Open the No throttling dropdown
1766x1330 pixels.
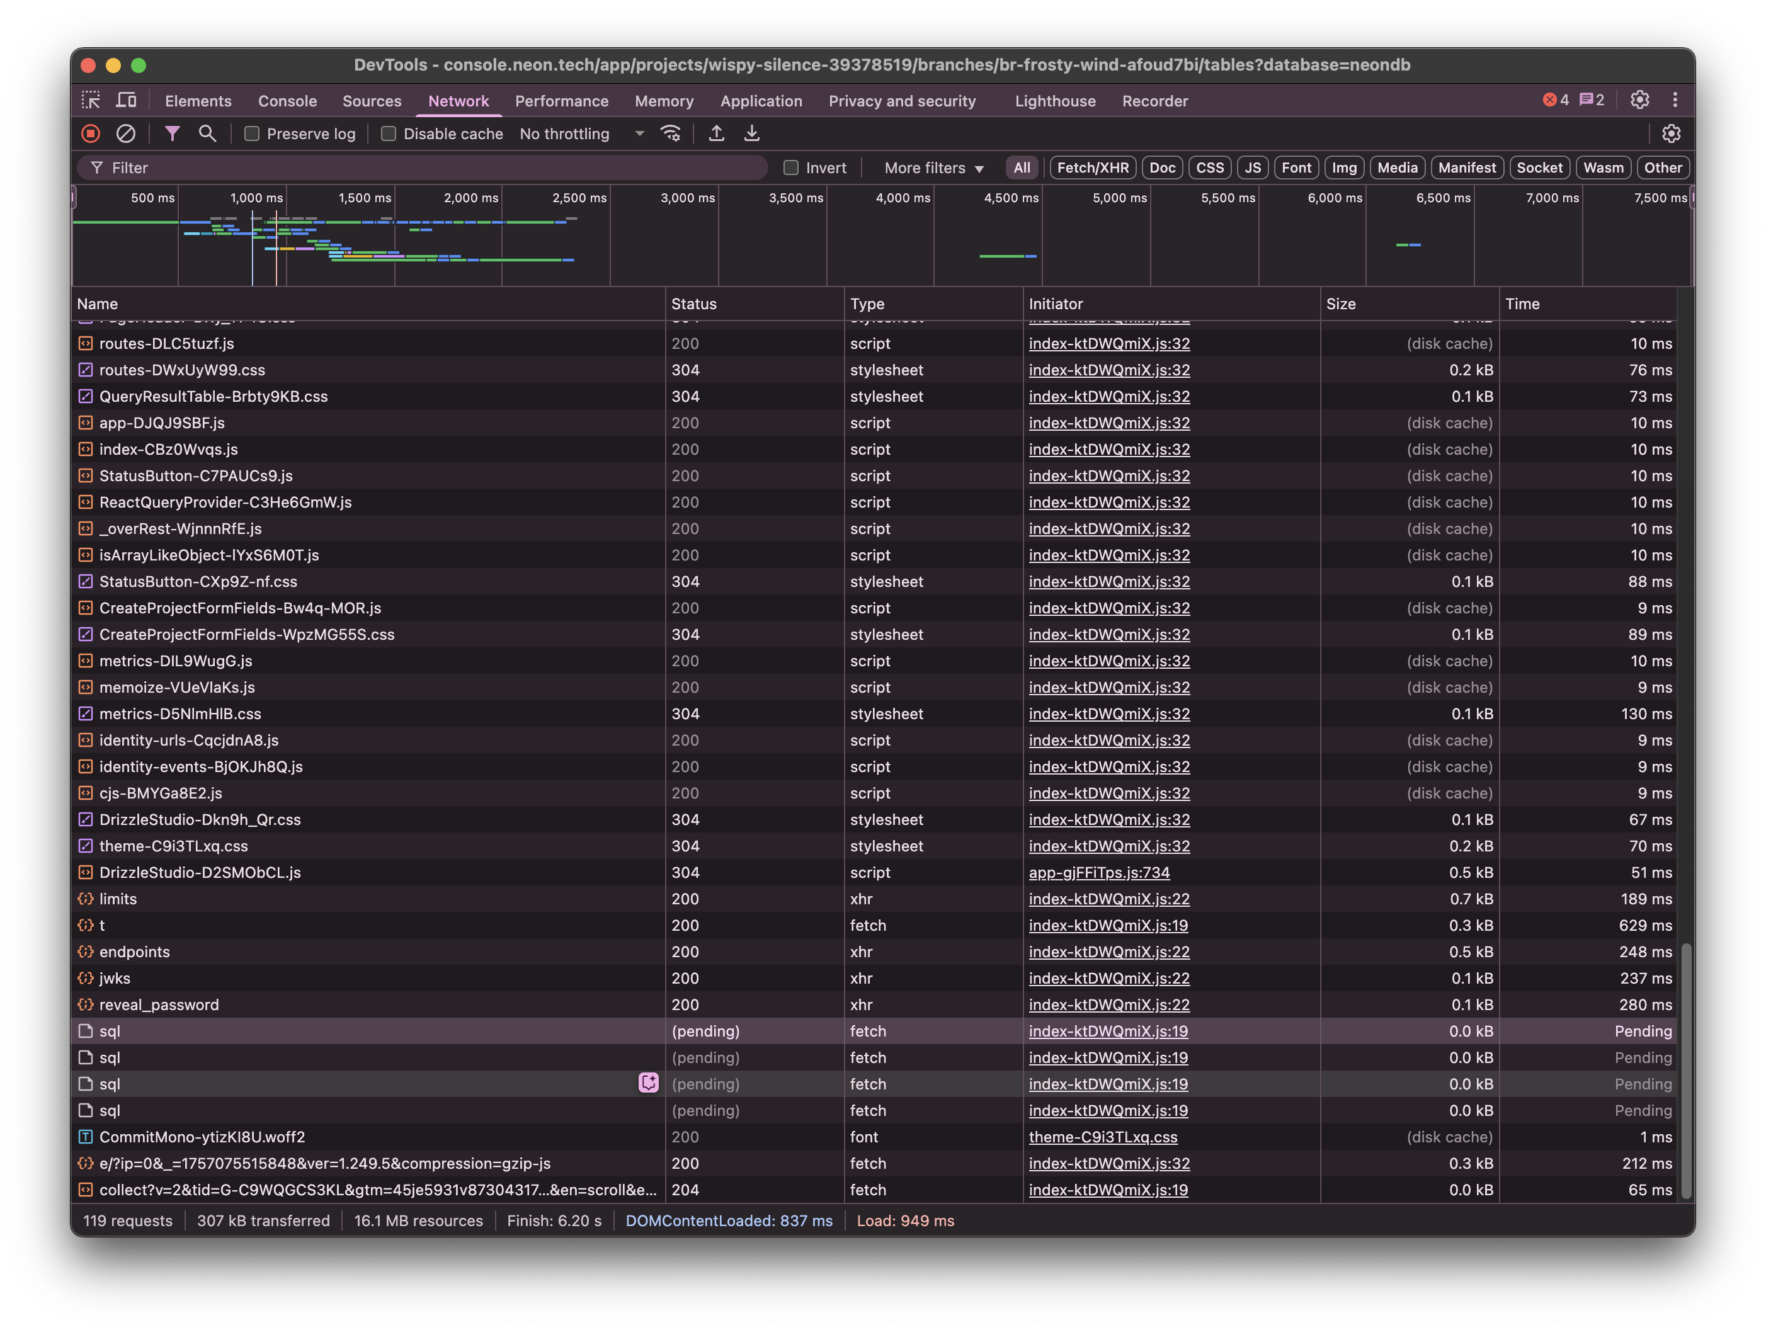click(x=582, y=134)
